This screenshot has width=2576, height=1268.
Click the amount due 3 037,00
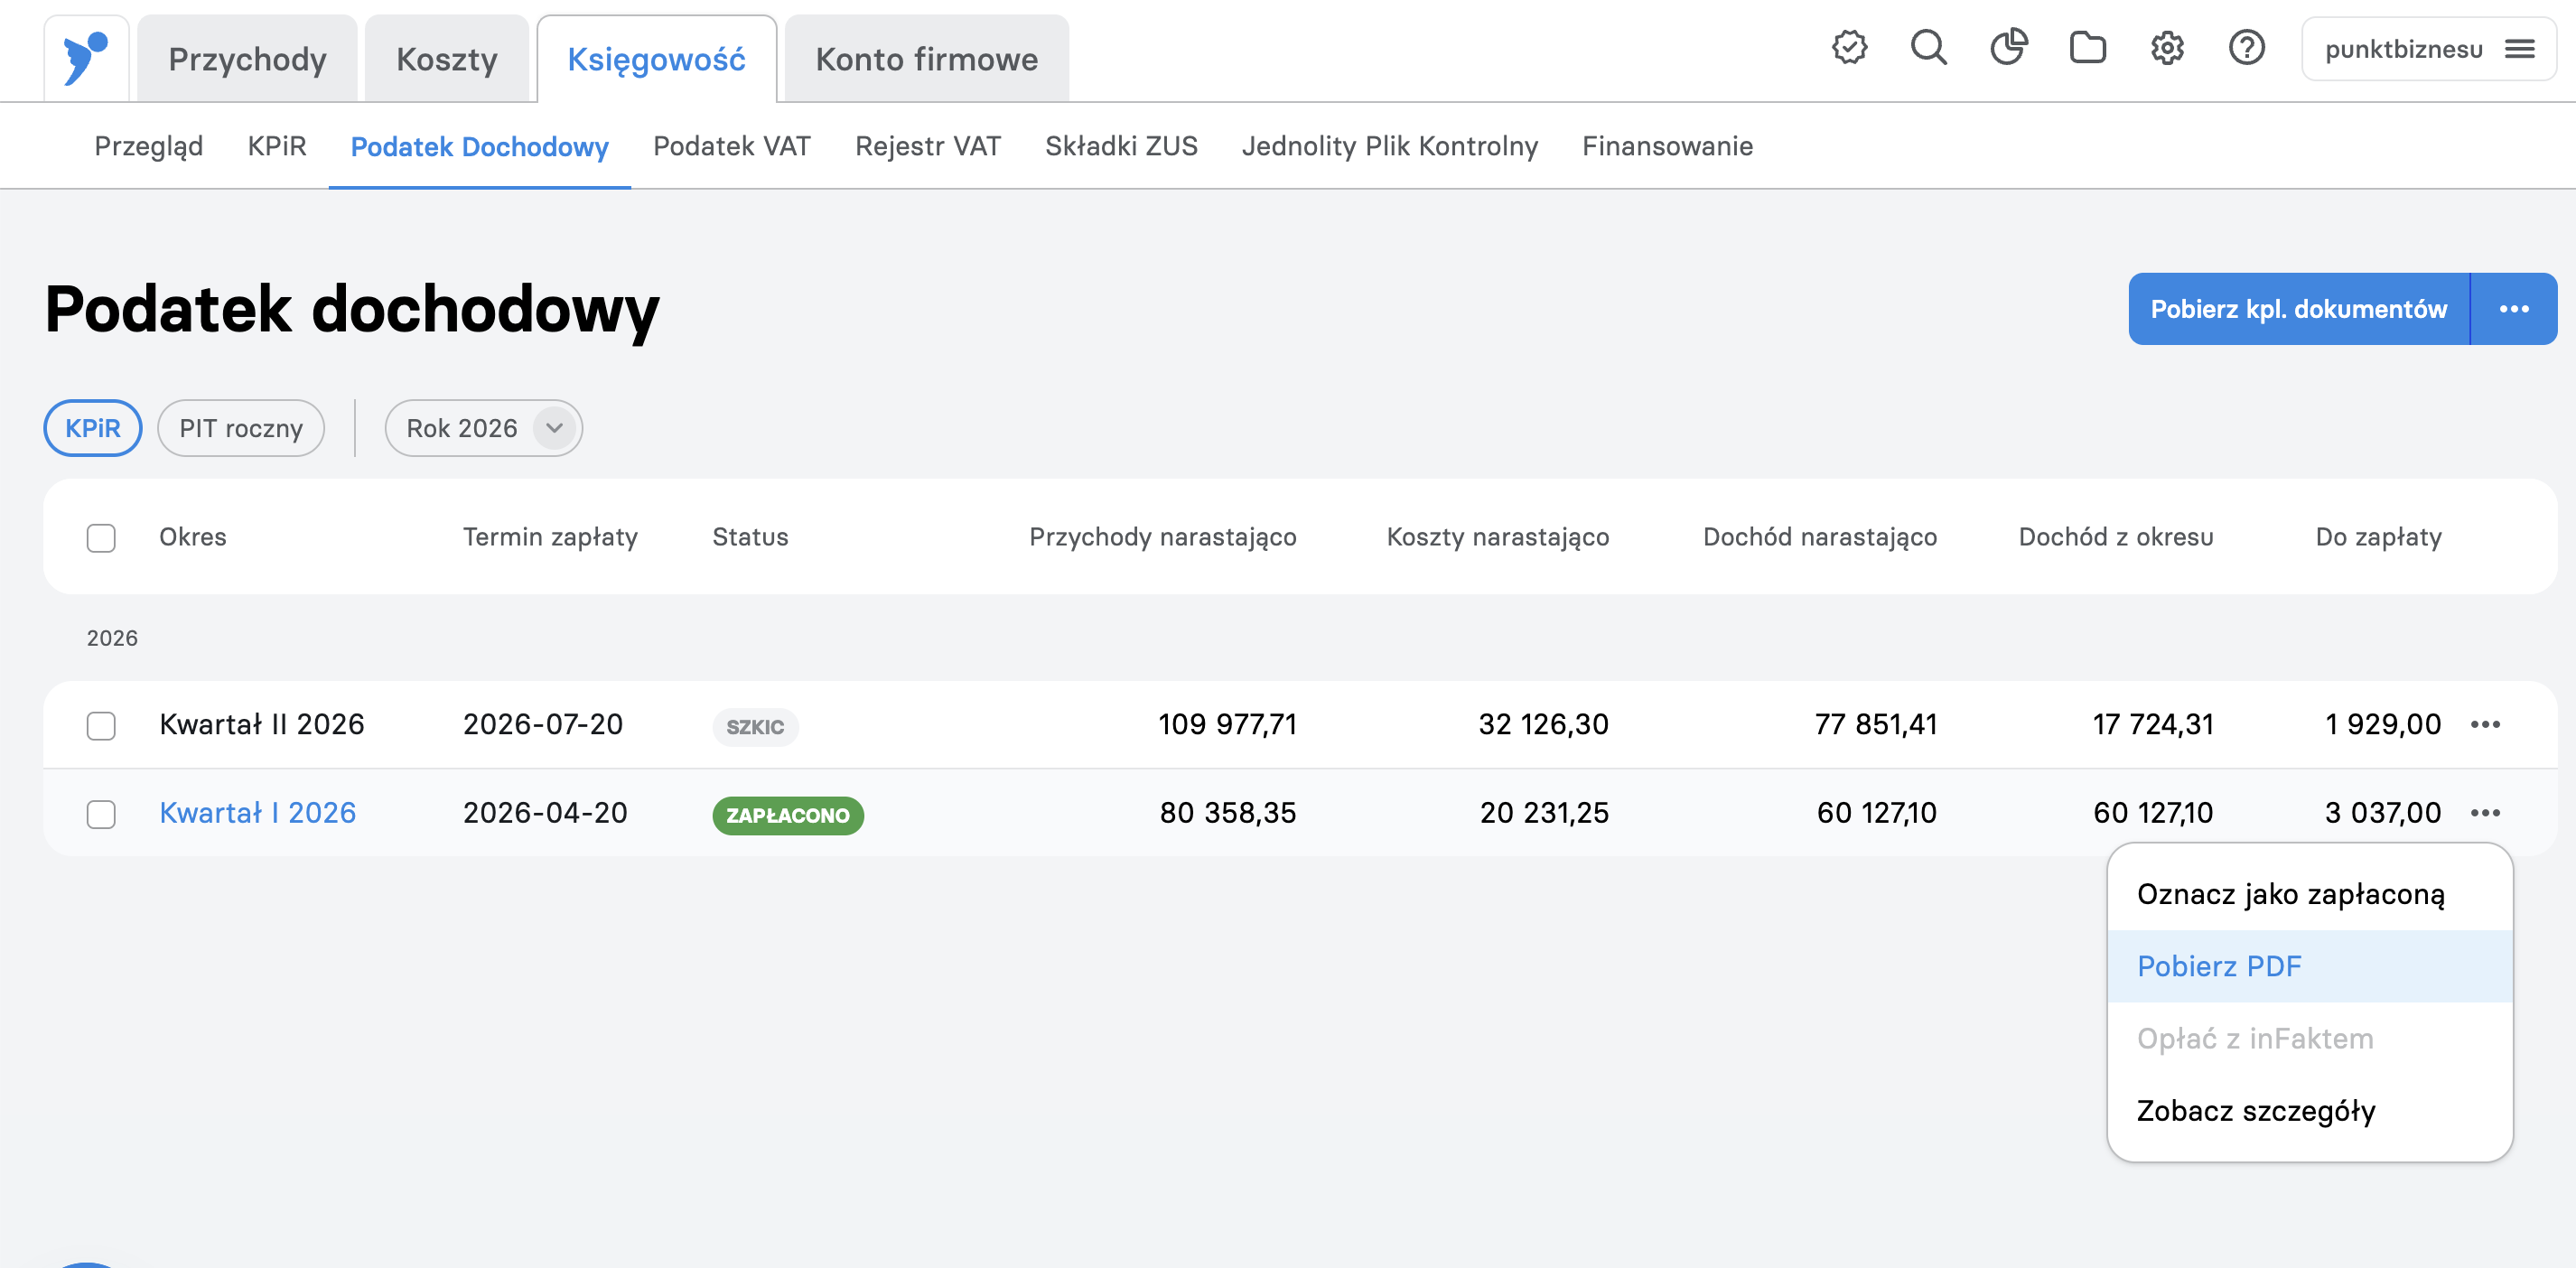(2383, 812)
